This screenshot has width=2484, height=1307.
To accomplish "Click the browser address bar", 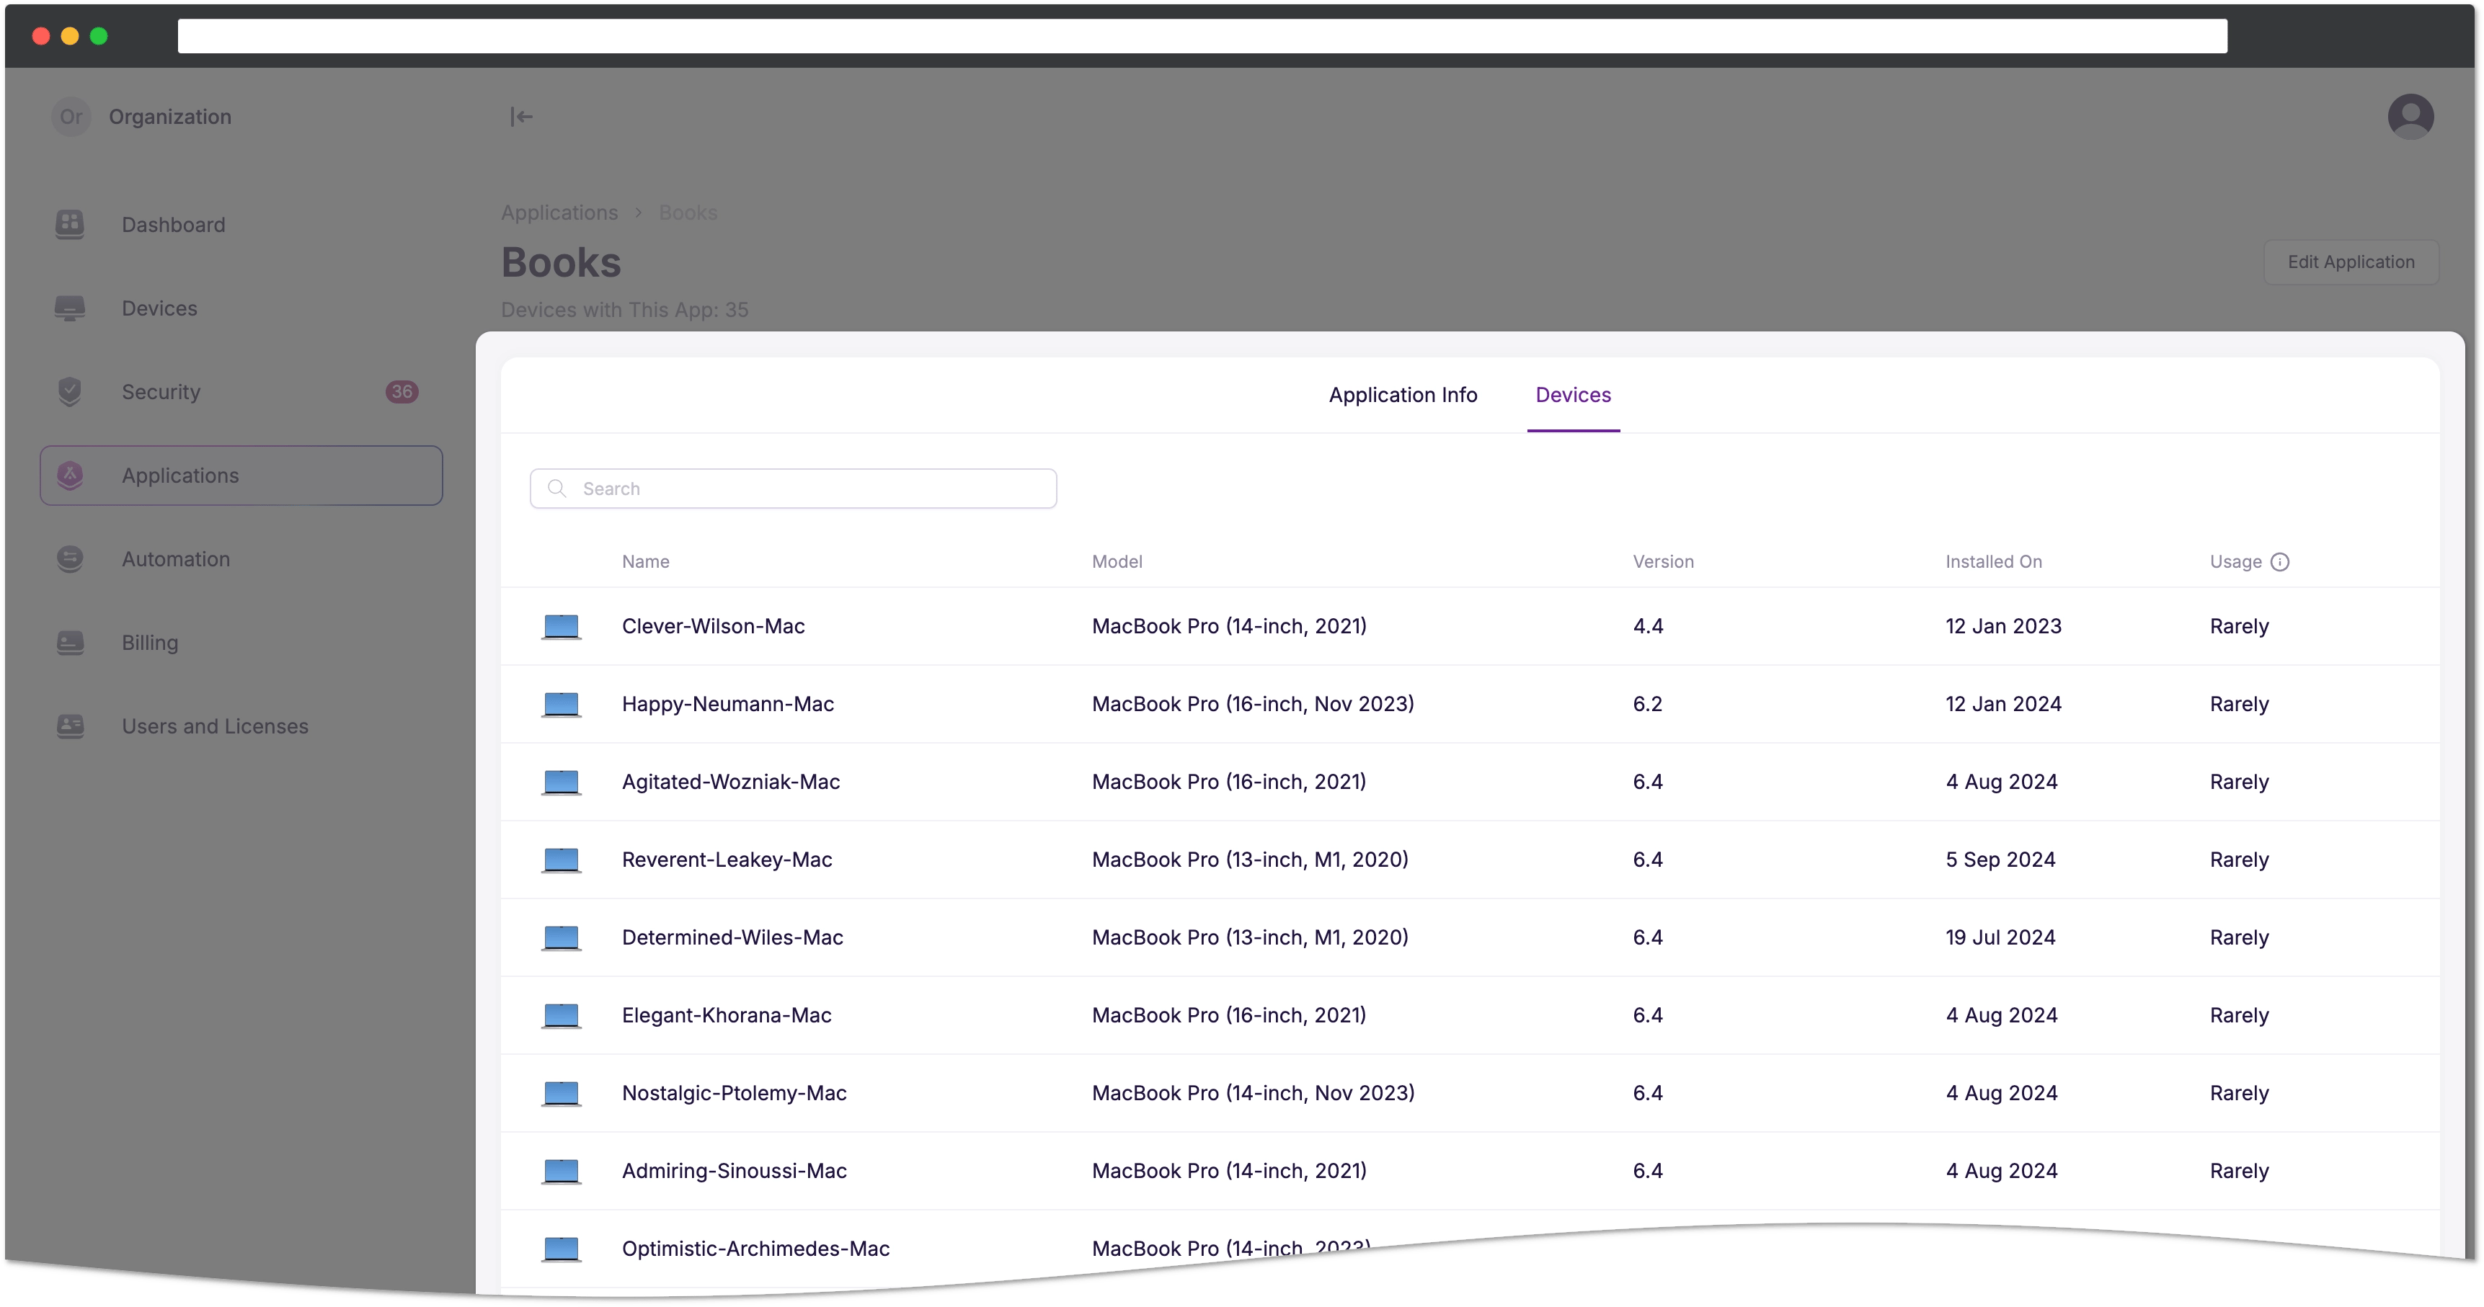I will (1202, 37).
